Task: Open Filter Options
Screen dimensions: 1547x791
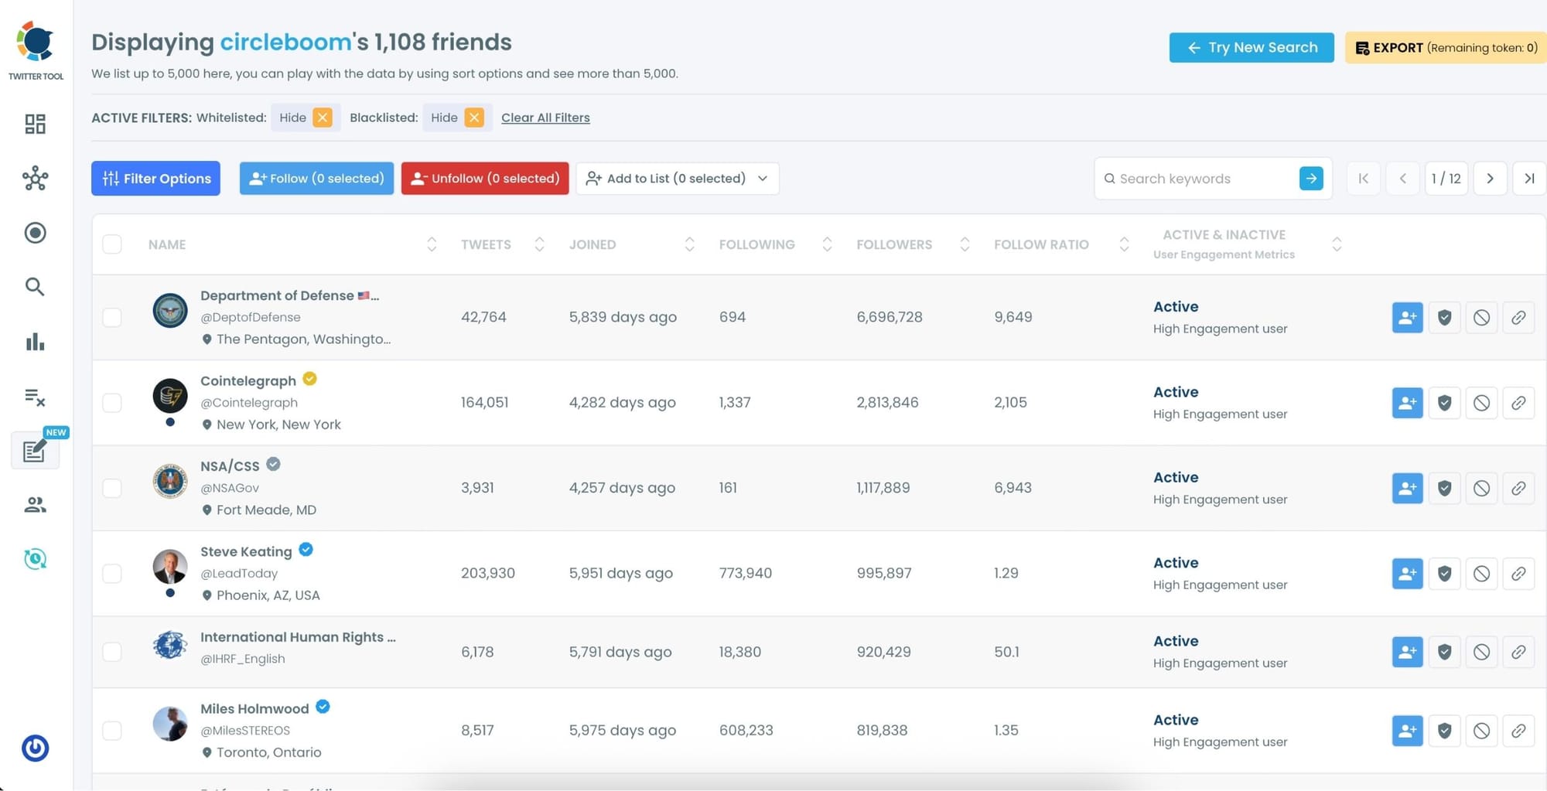Action: click(x=155, y=179)
